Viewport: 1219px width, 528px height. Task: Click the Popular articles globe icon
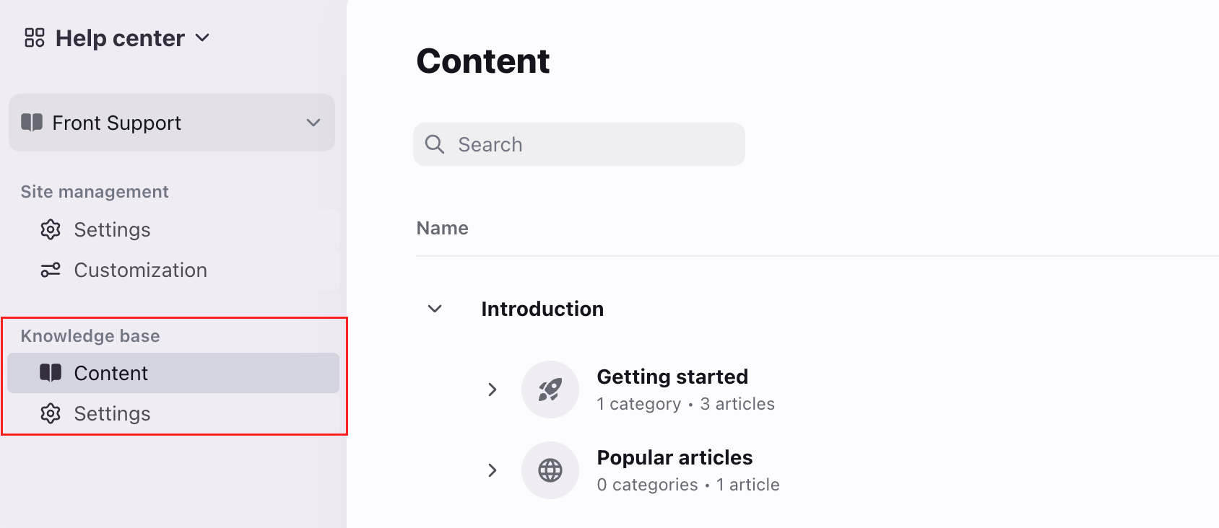coord(550,470)
